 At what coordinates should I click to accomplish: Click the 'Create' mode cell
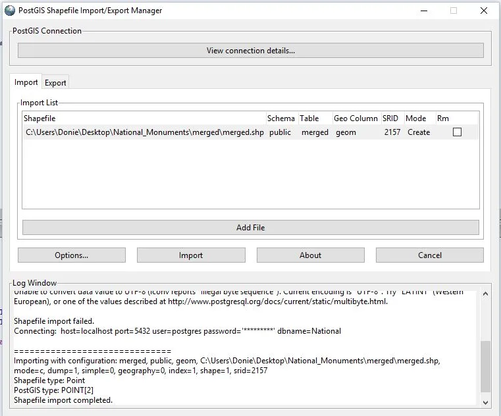[419, 132]
